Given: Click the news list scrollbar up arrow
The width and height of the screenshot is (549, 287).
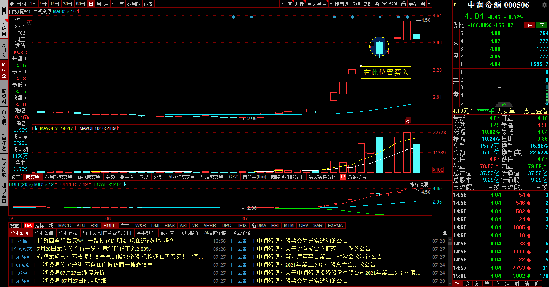Looking at the screenshot, I should pyautogui.click(x=450, y=240).
